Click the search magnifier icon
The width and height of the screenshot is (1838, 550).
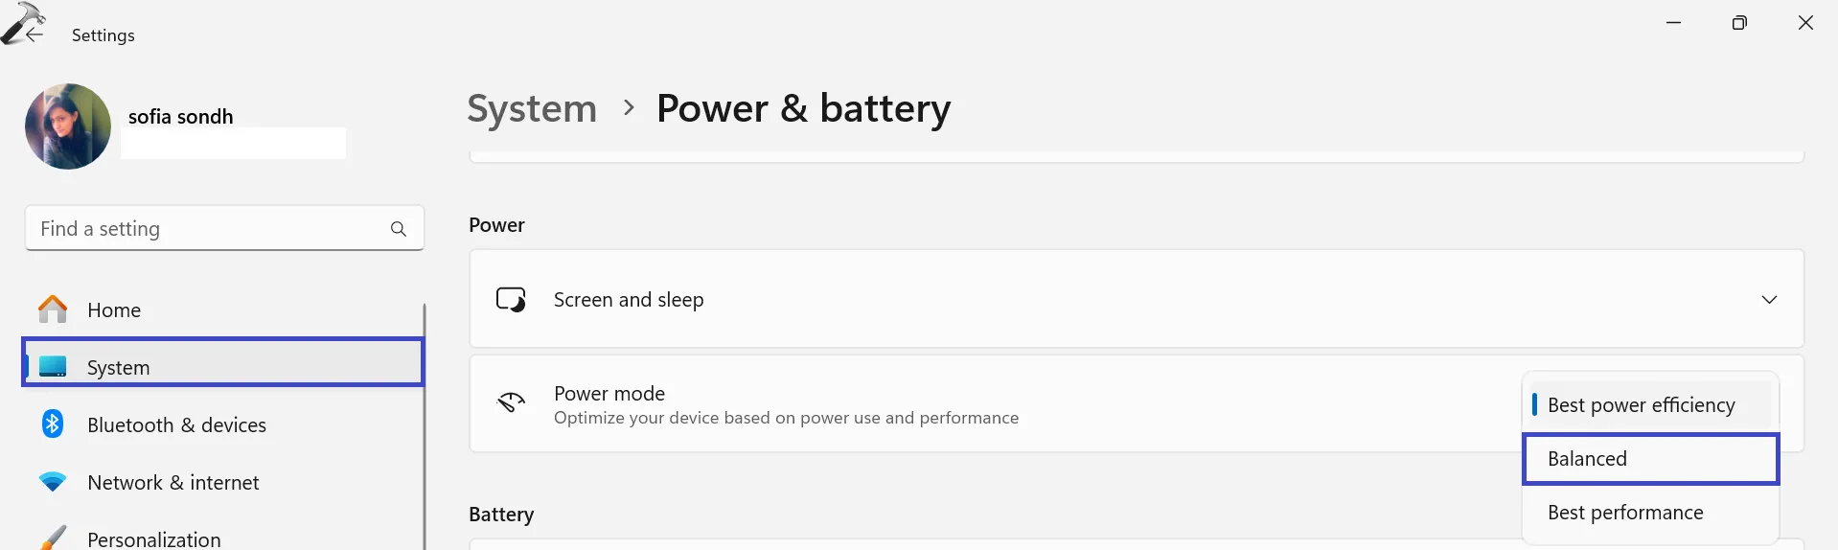[399, 229]
